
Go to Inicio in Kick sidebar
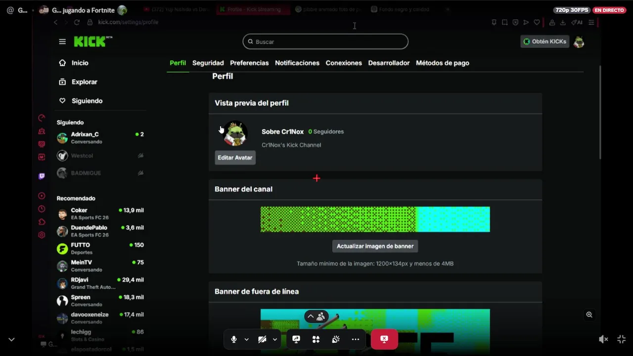[x=73, y=63]
